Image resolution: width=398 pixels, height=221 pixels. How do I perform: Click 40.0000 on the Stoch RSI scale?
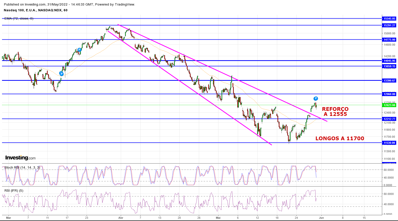click(388, 178)
